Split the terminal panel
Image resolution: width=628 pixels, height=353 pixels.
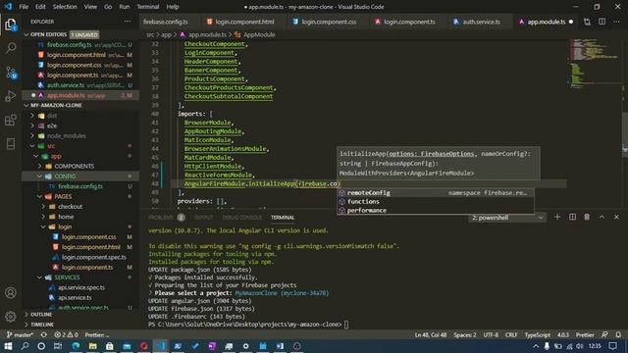tap(572, 217)
